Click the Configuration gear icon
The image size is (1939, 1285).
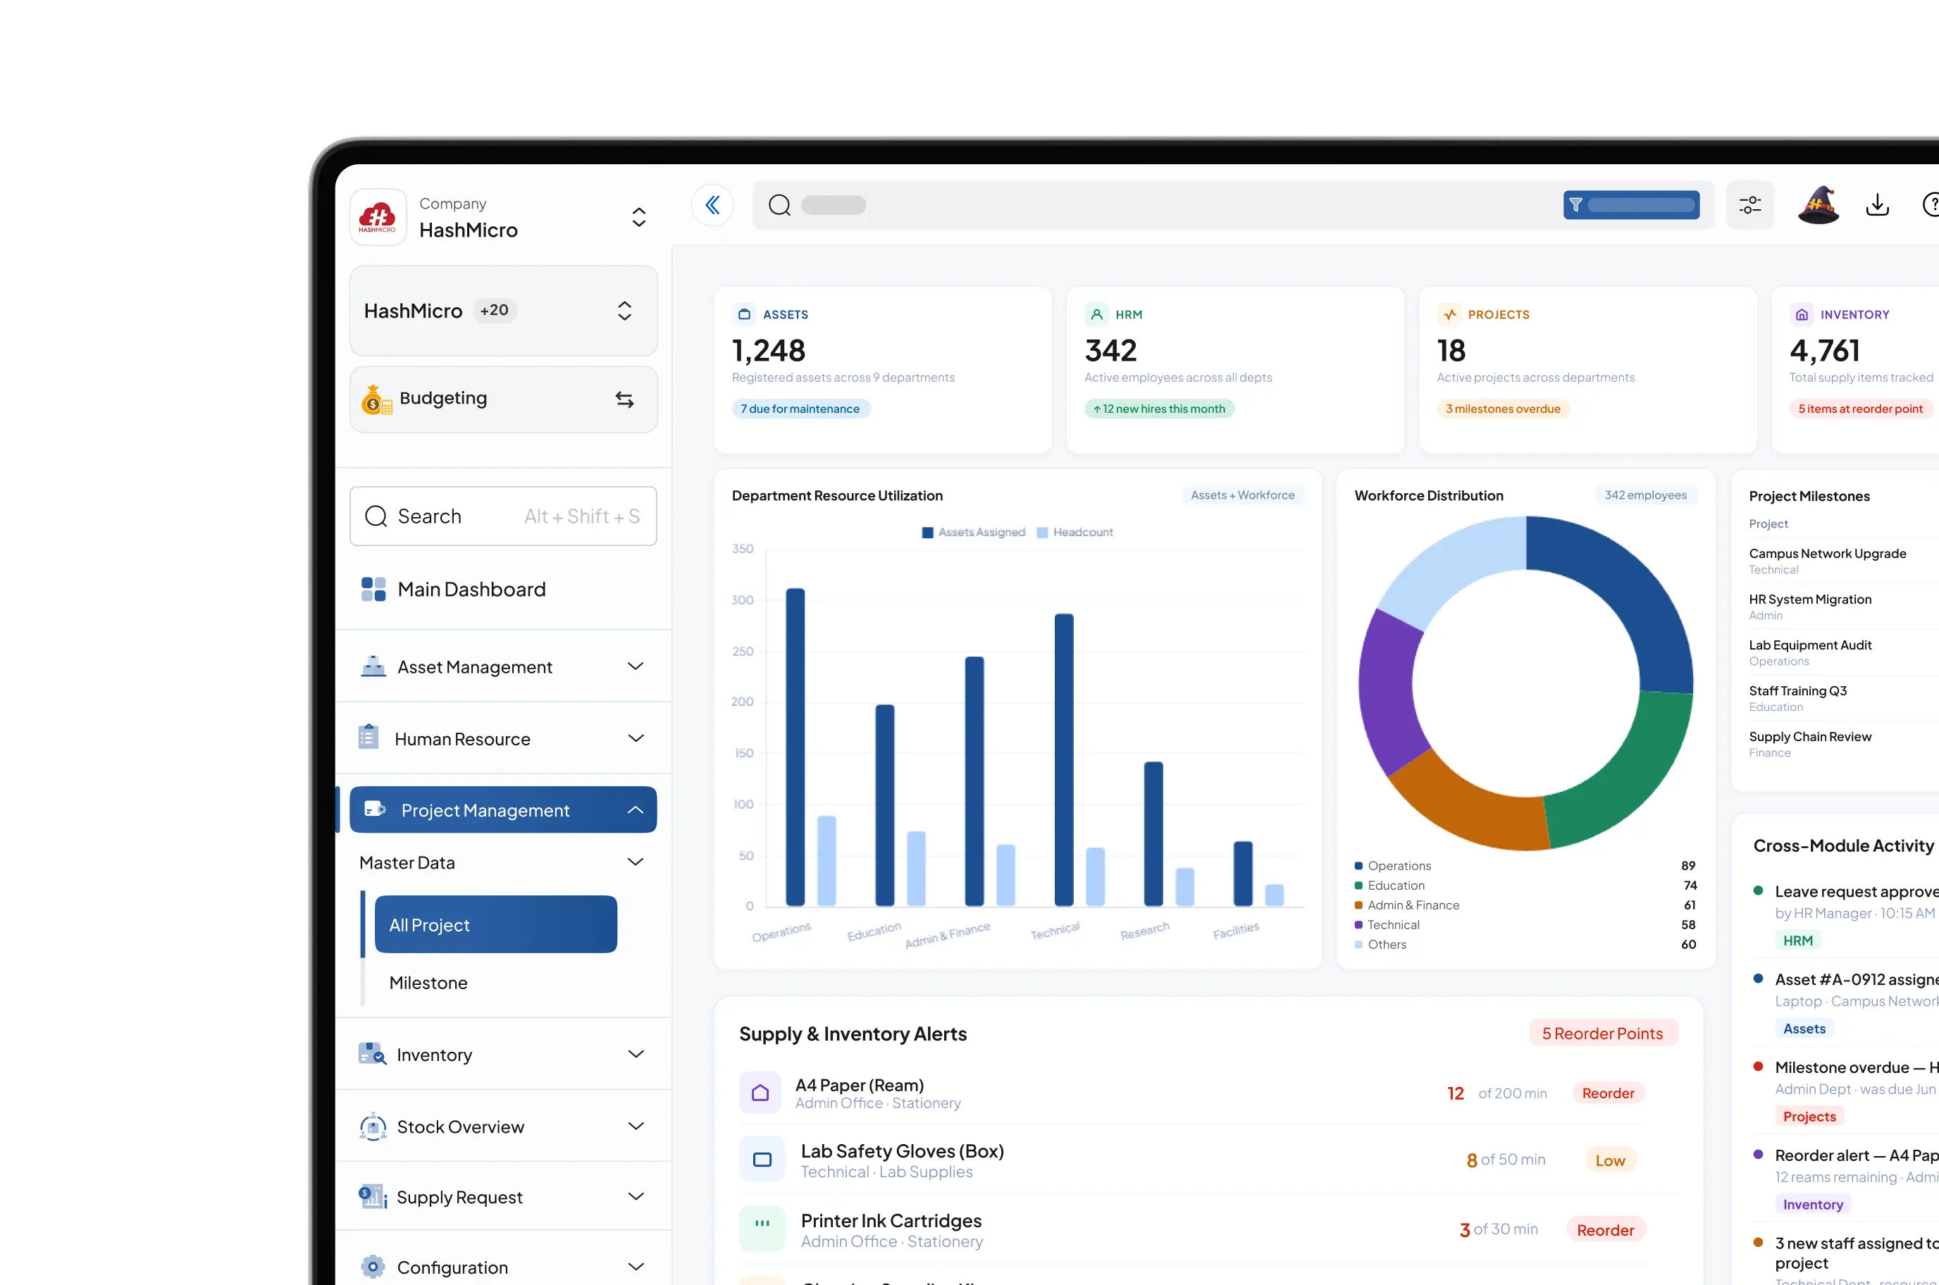[x=373, y=1267]
